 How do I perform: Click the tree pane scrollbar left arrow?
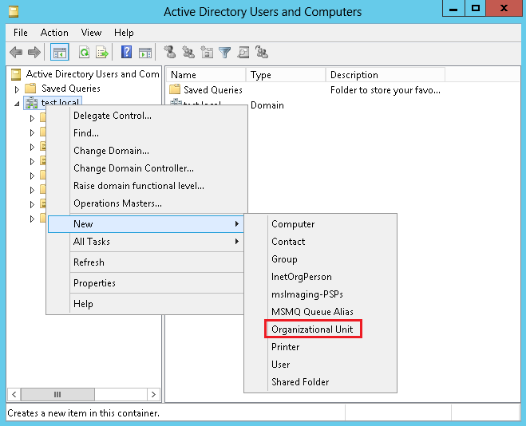click(x=14, y=394)
